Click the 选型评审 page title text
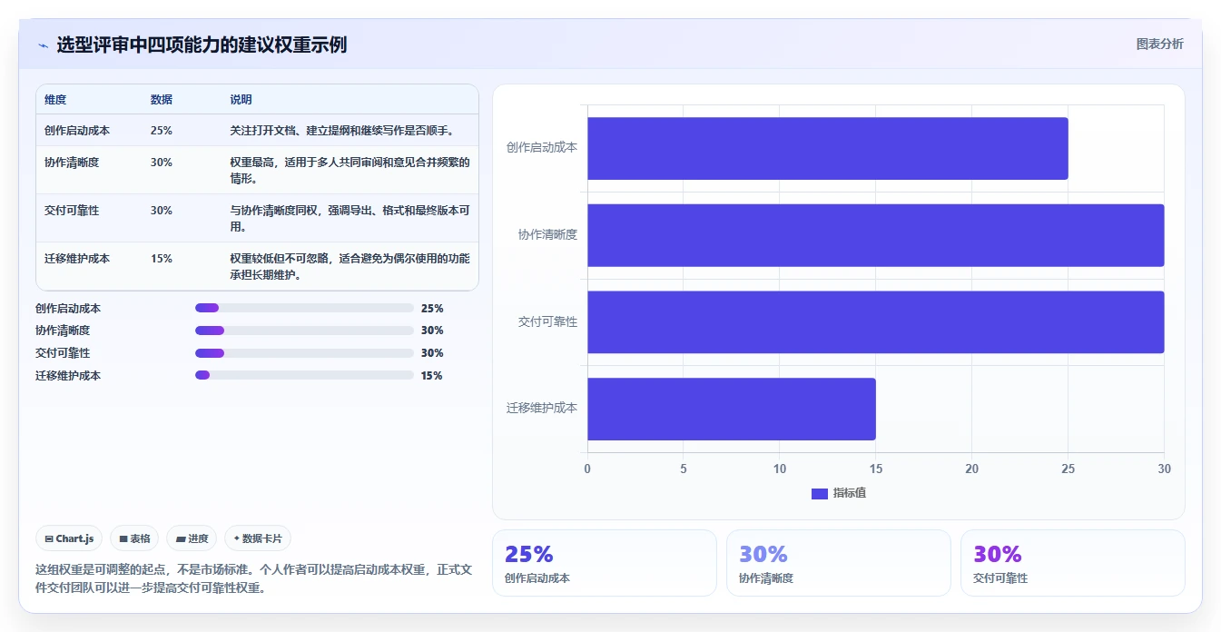This screenshot has width=1221, height=632. coord(202,44)
